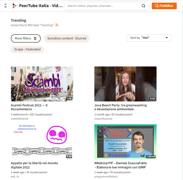The width and height of the screenshot is (183, 180).
Task: Click the 9:49 duration badge
Action: pos(152,99)
